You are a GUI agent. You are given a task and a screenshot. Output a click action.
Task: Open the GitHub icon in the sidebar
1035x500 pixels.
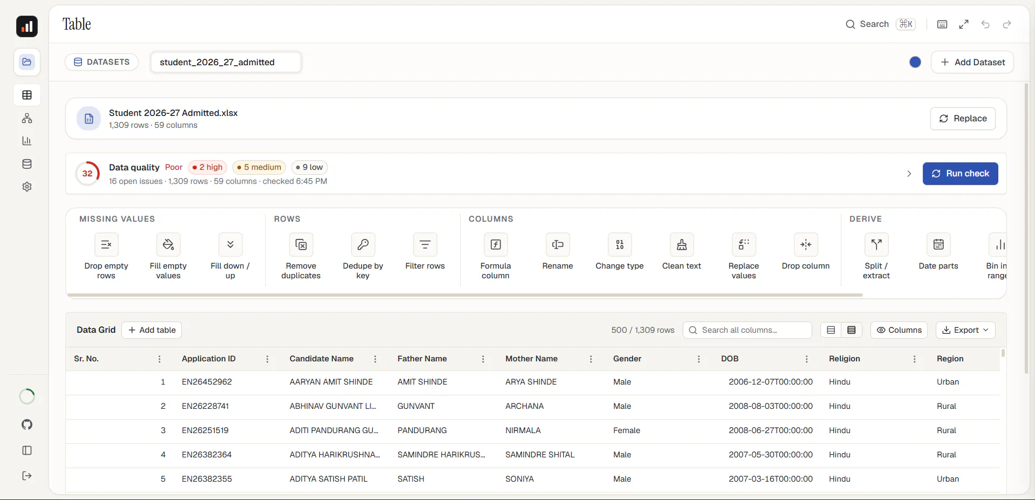pyautogui.click(x=27, y=424)
